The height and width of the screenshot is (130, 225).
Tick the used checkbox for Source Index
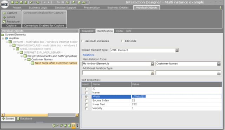(x=86, y=100)
